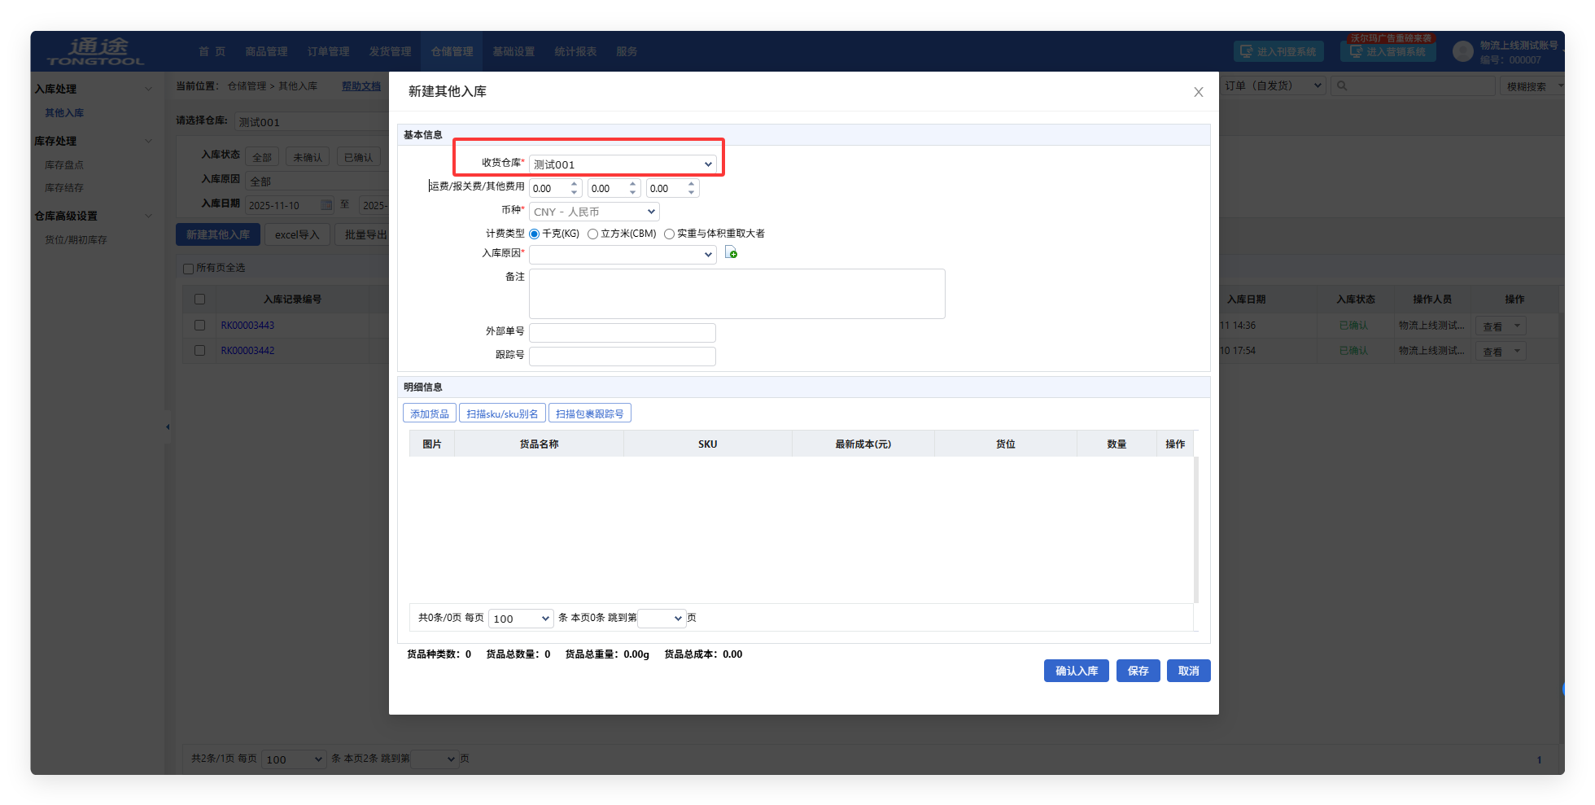1595x805 pixels.
Task: Collapse the left sidebar with arrow handle
Action: [168, 427]
